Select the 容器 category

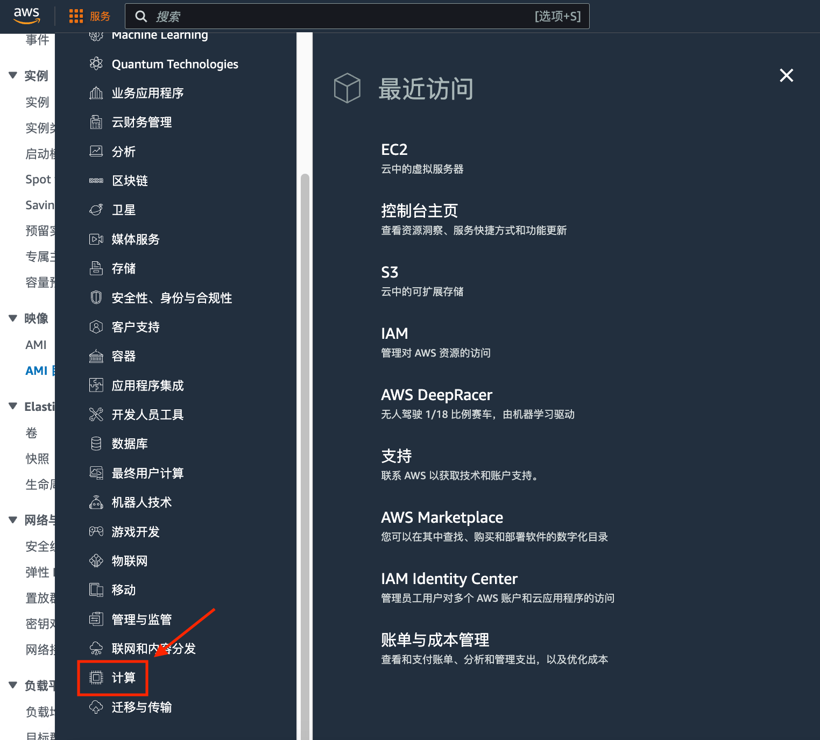click(124, 356)
